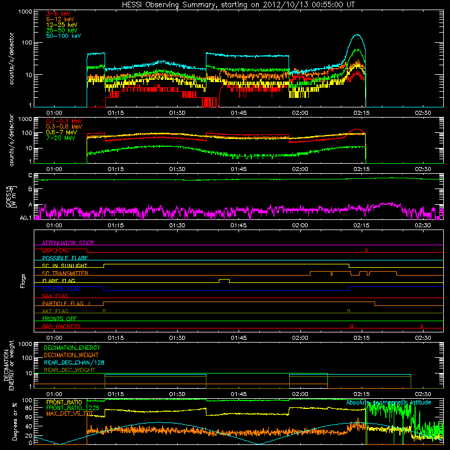Click the vertical 'Flags' axis title
Image resolution: width=450 pixels, height=450 pixels.
tap(23, 281)
